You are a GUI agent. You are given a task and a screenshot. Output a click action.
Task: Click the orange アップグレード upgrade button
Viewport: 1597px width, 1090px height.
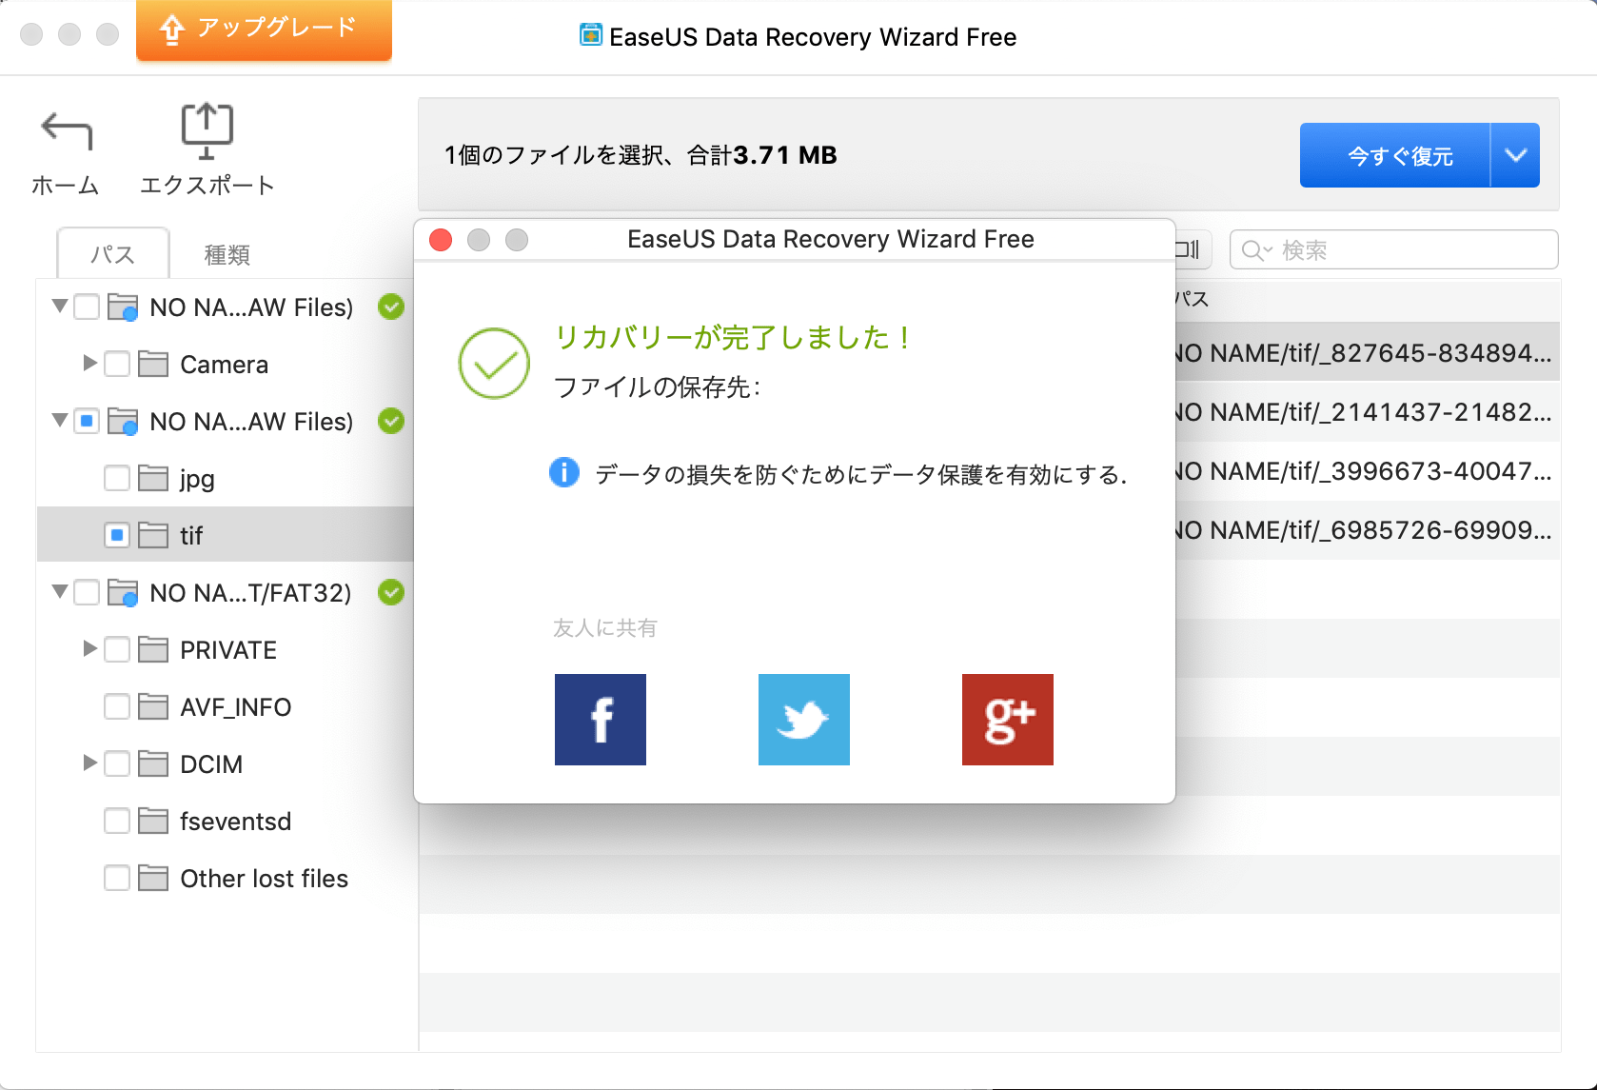point(264,30)
